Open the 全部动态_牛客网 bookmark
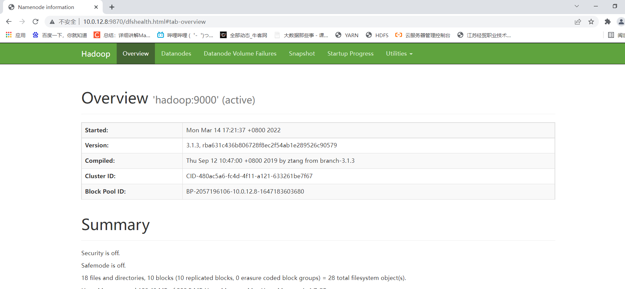This screenshot has height=289, width=625. pos(243,35)
